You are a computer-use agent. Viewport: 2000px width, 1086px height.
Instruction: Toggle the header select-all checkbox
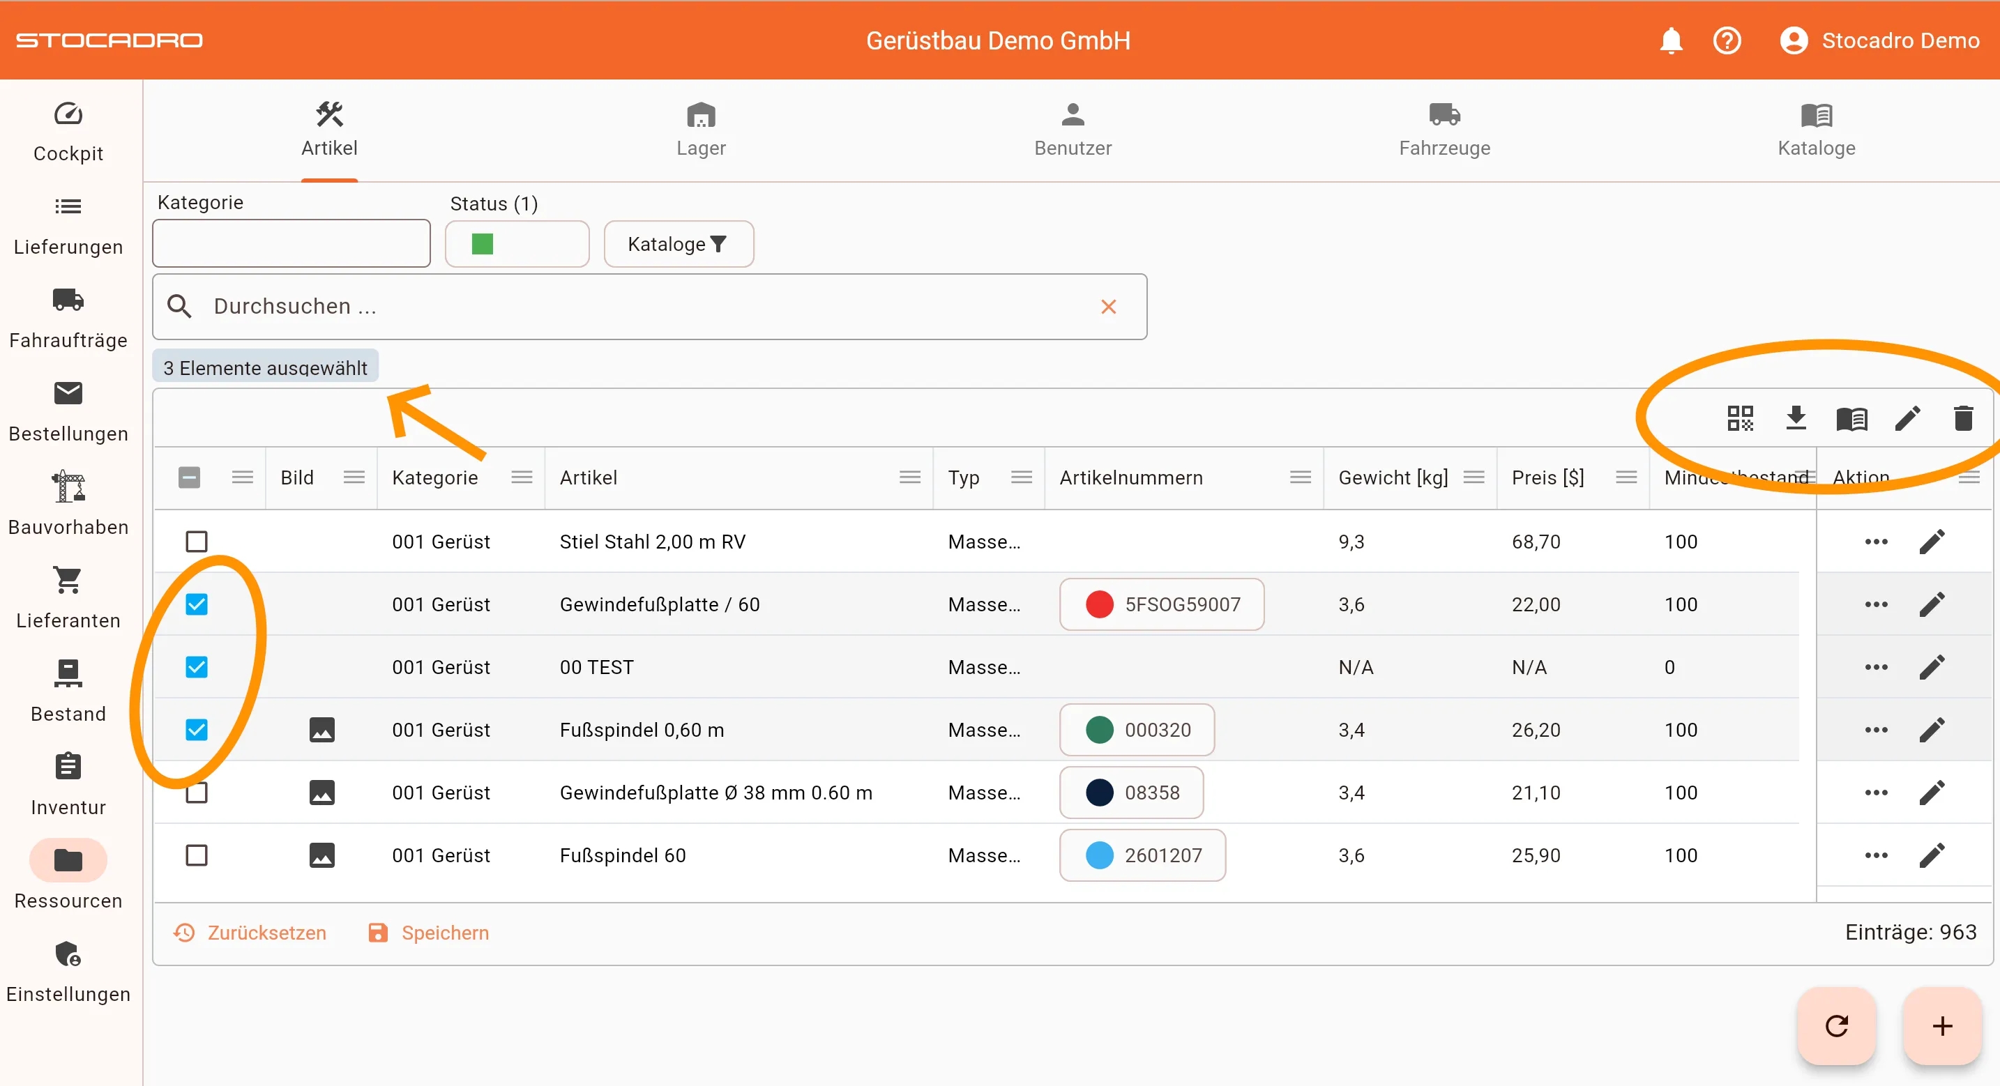(x=190, y=477)
